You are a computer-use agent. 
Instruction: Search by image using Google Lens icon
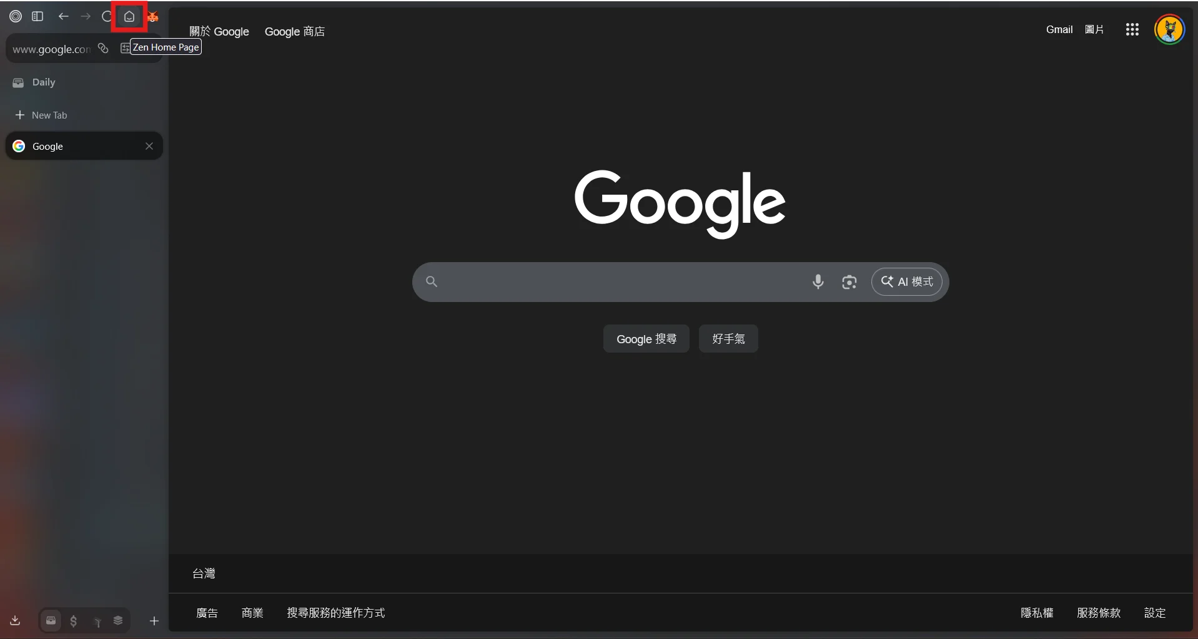click(x=849, y=282)
